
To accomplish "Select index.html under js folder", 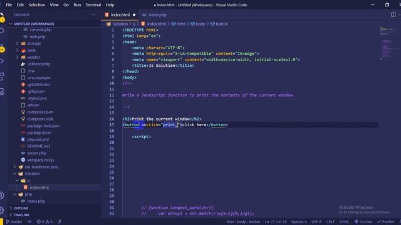I will click(x=39, y=187).
